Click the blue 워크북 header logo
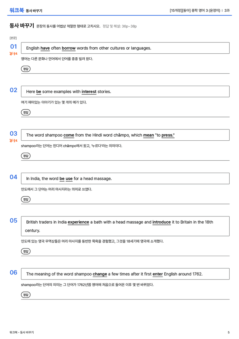This screenshot has height=339, width=239. click(16, 10)
